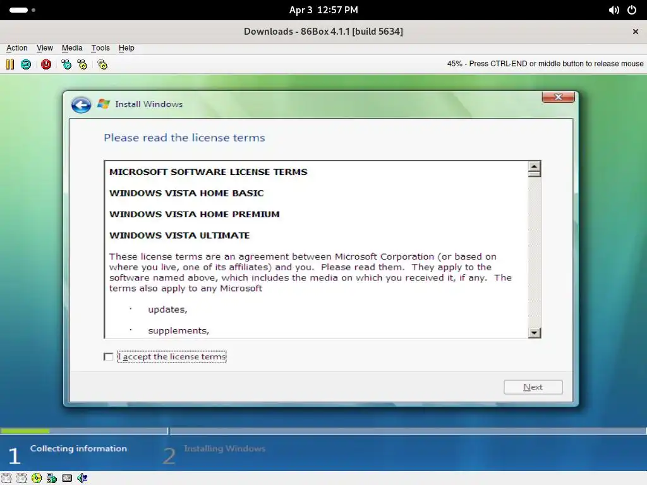The height and width of the screenshot is (485, 647).
Task: Open the Action menu
Action: (x=17, y=48)
